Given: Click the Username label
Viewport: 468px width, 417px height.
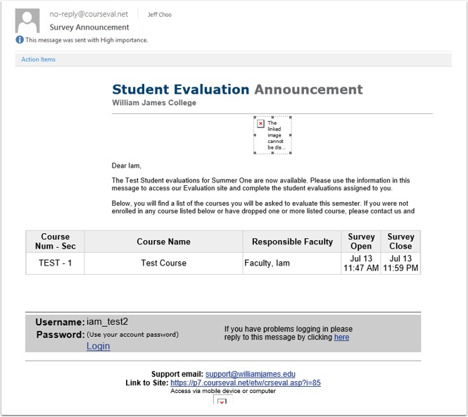Looking at the screenshot, I should point(60,322).
